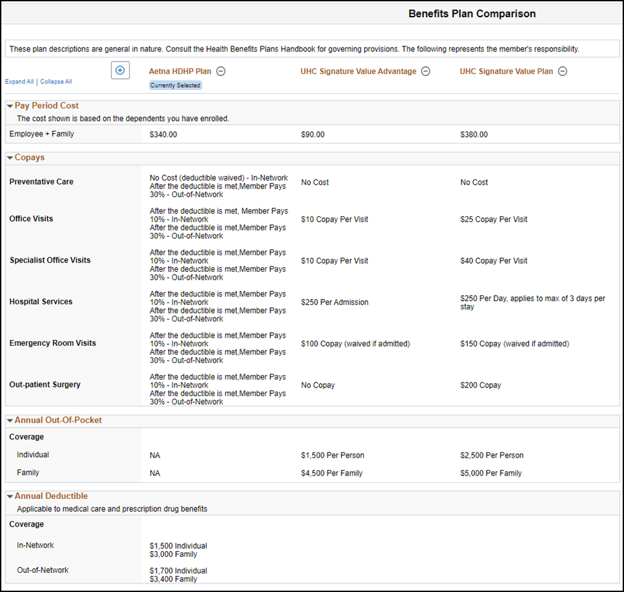Select the No Copay surgery value

[x=318, y=385]
